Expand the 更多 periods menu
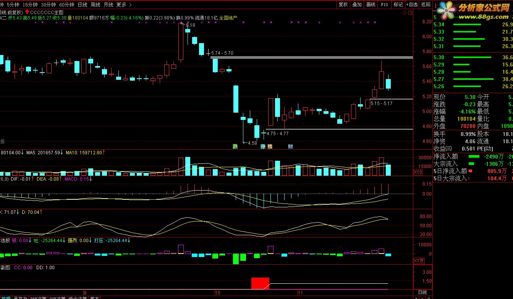This screenshot has height=299, width=513. (121, 5)
